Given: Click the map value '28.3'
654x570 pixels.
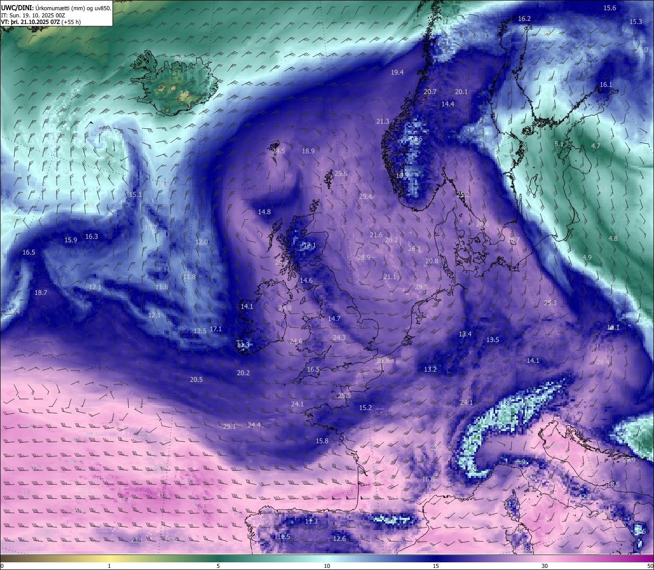Looking at the screenshot, I should point(421,287).
